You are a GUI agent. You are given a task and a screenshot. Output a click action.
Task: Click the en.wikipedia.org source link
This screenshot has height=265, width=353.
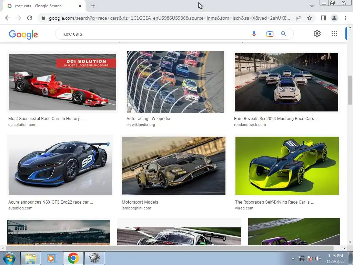click(141, 125)
